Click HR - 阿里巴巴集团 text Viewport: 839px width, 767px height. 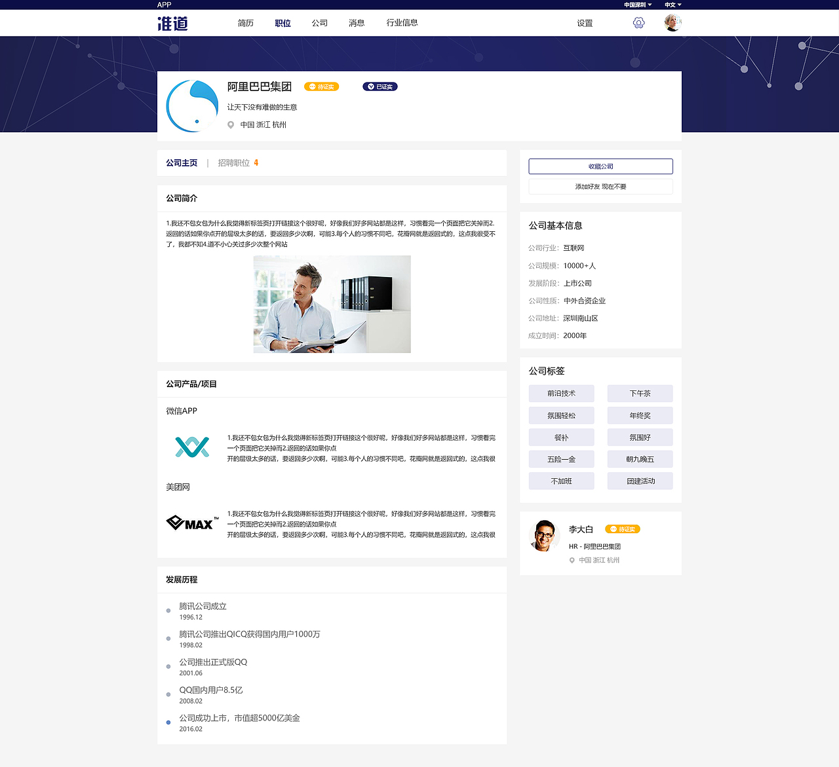(595, 546)
